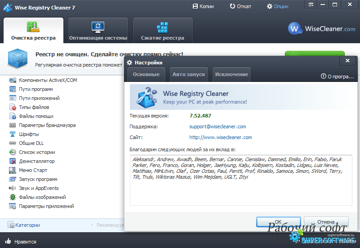
Task: Click the contributors list text box
Action: [241, 180]
